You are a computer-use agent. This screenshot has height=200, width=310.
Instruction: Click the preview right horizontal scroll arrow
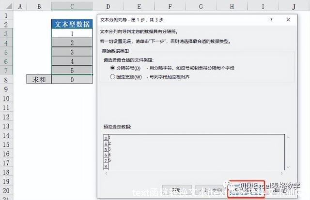(x=281, y=173)
